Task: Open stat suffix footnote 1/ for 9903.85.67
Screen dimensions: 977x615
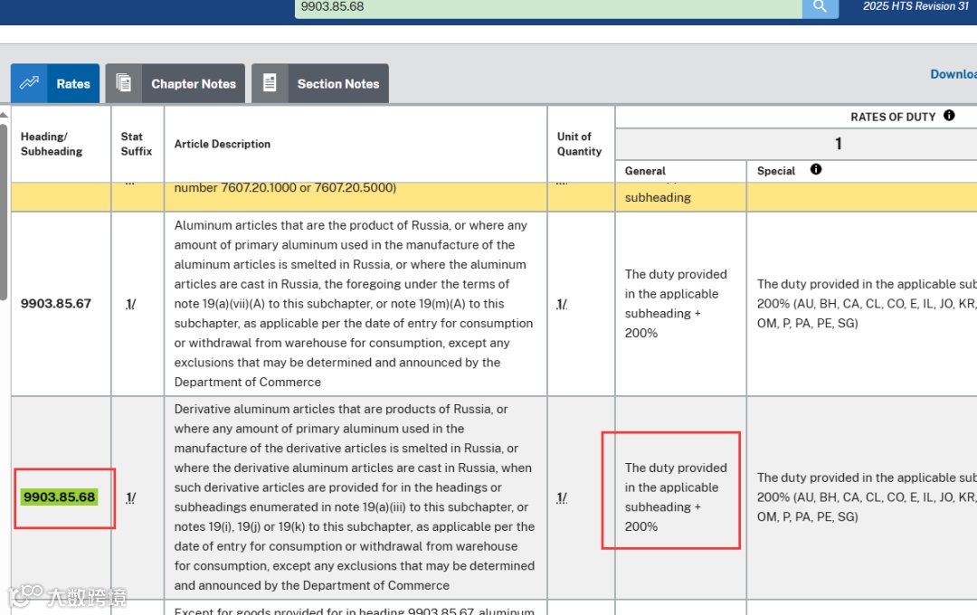Action: pyautogui.click(x=131, y=304)
